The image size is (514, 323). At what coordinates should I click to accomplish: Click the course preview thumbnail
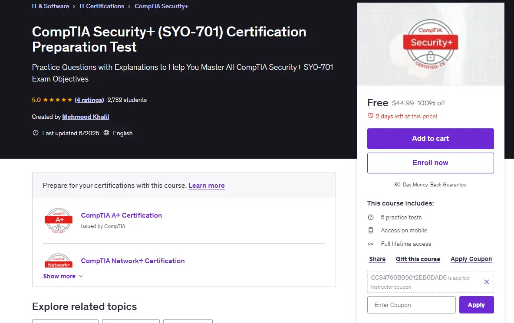point(430,44)
